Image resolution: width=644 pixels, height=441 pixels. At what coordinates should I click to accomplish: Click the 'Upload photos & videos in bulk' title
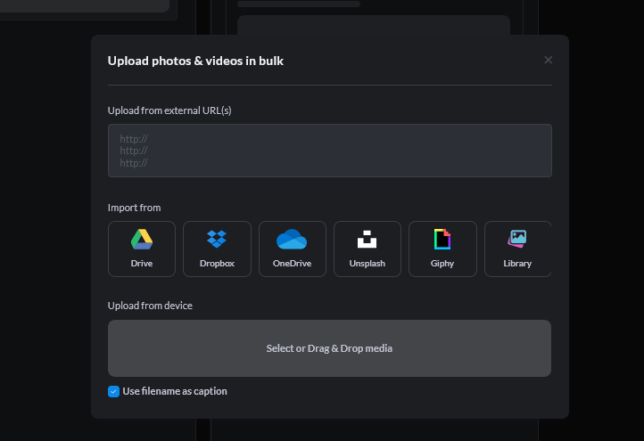(x=195, y=61)
